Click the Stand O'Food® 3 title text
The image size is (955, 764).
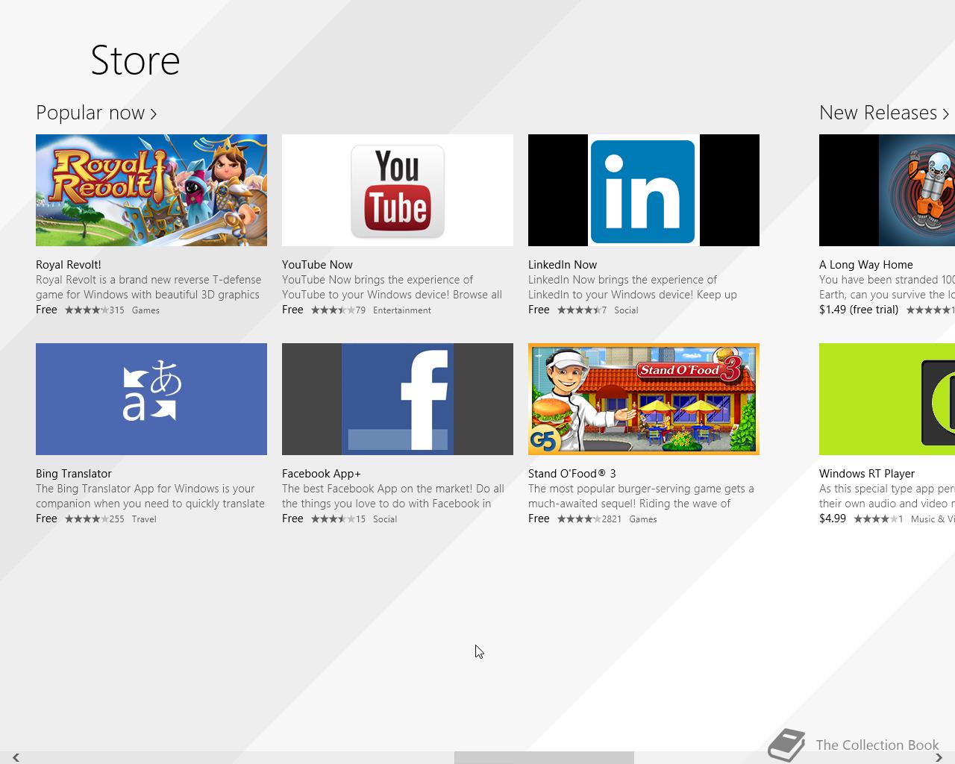click(572, 474)
